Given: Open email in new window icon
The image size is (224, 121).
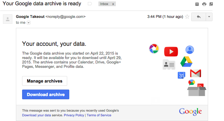Looking at the screenshot, I should click(211, 4).
